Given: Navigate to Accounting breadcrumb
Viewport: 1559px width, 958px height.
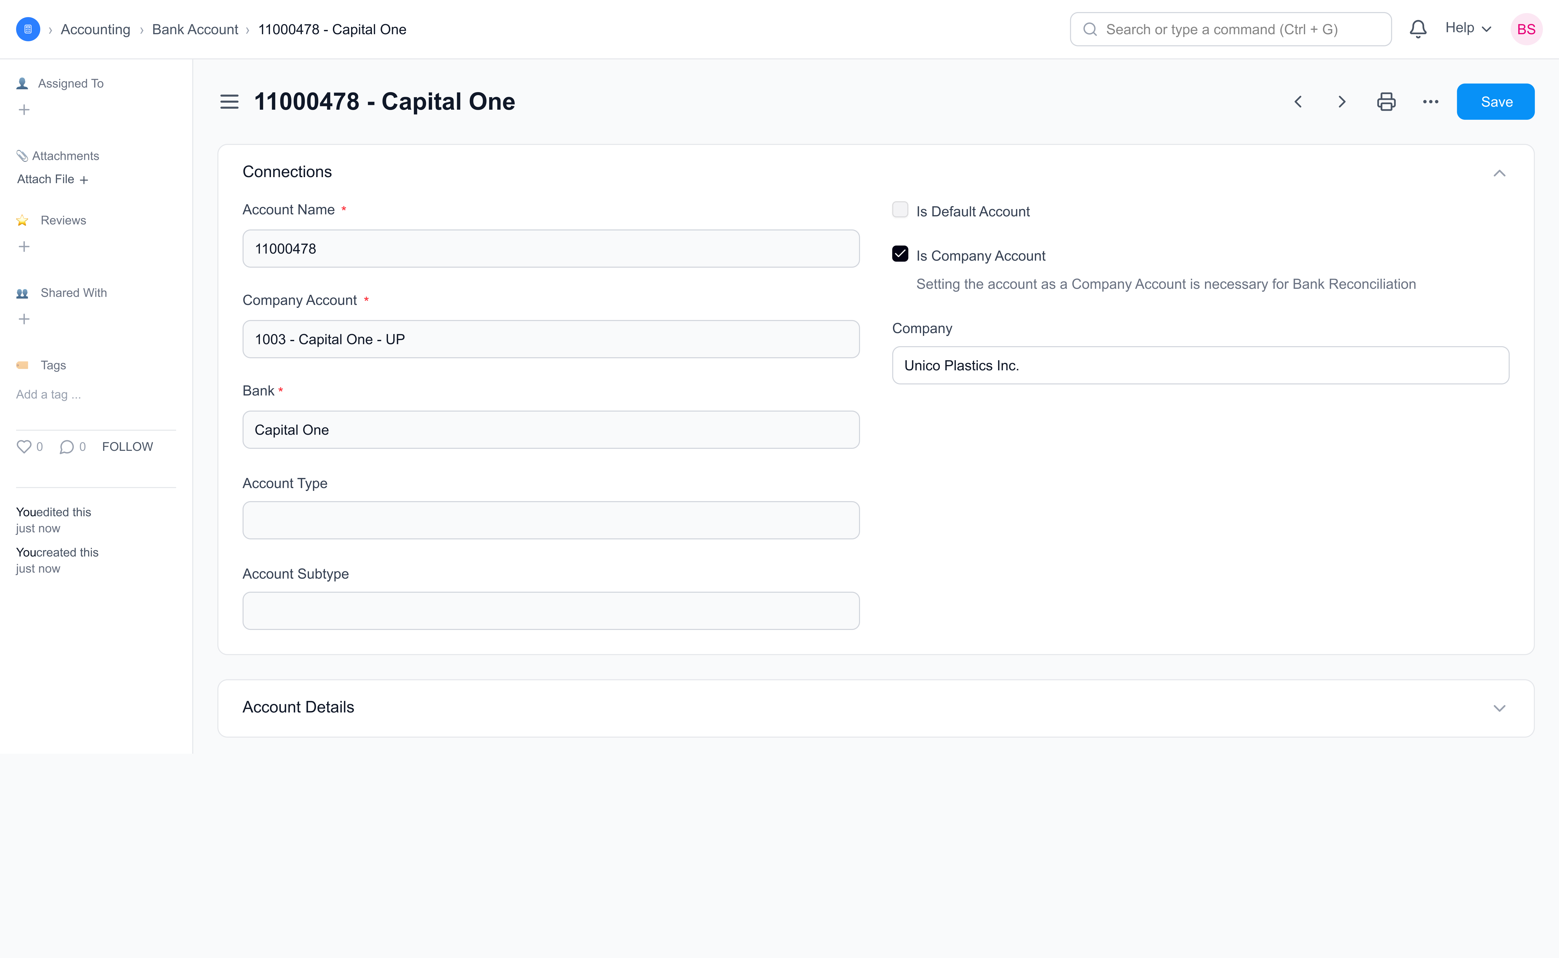Looking at the screenshot, I should pyautogui.click(x=95, y=29).
